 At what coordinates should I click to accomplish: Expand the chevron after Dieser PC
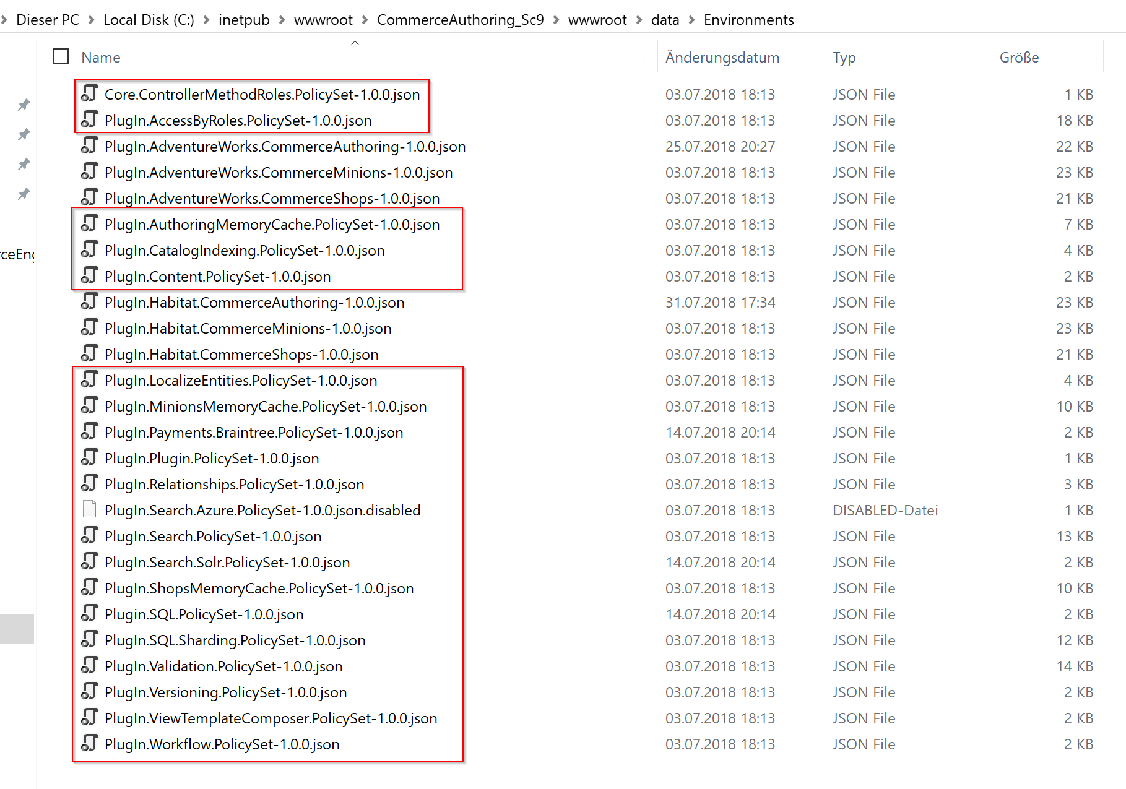coord(91,20)
